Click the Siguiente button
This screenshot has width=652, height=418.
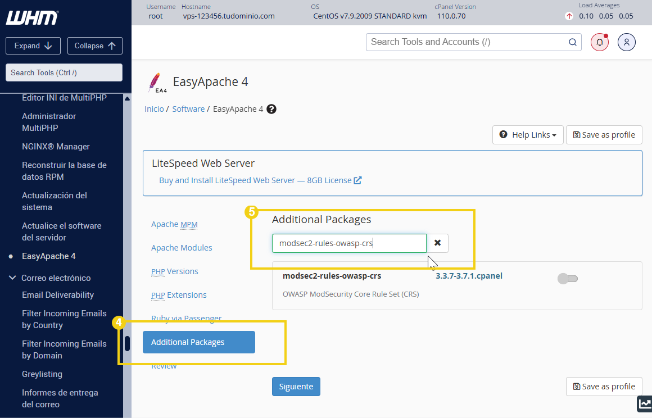click(x=296, y=387)
